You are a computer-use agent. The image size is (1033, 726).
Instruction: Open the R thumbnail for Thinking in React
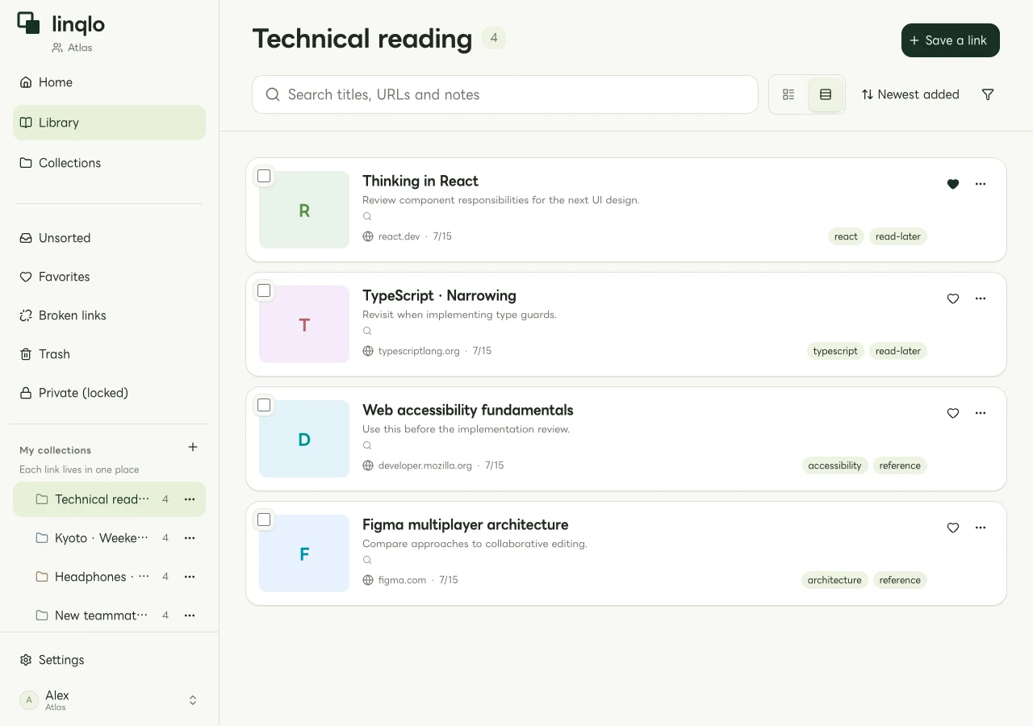tap(304, 210)
